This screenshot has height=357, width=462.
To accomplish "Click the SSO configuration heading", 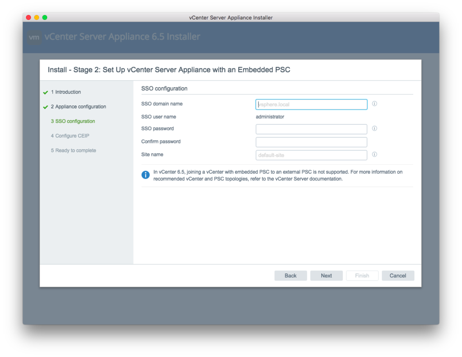I will tap(164, 89).
